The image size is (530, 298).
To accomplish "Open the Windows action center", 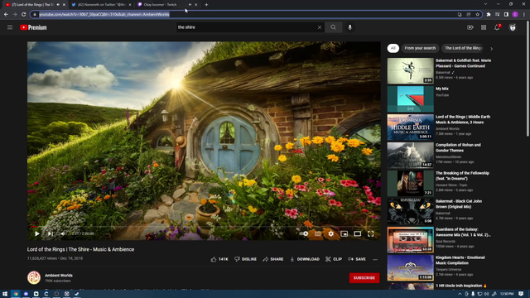I will point(521,294).
